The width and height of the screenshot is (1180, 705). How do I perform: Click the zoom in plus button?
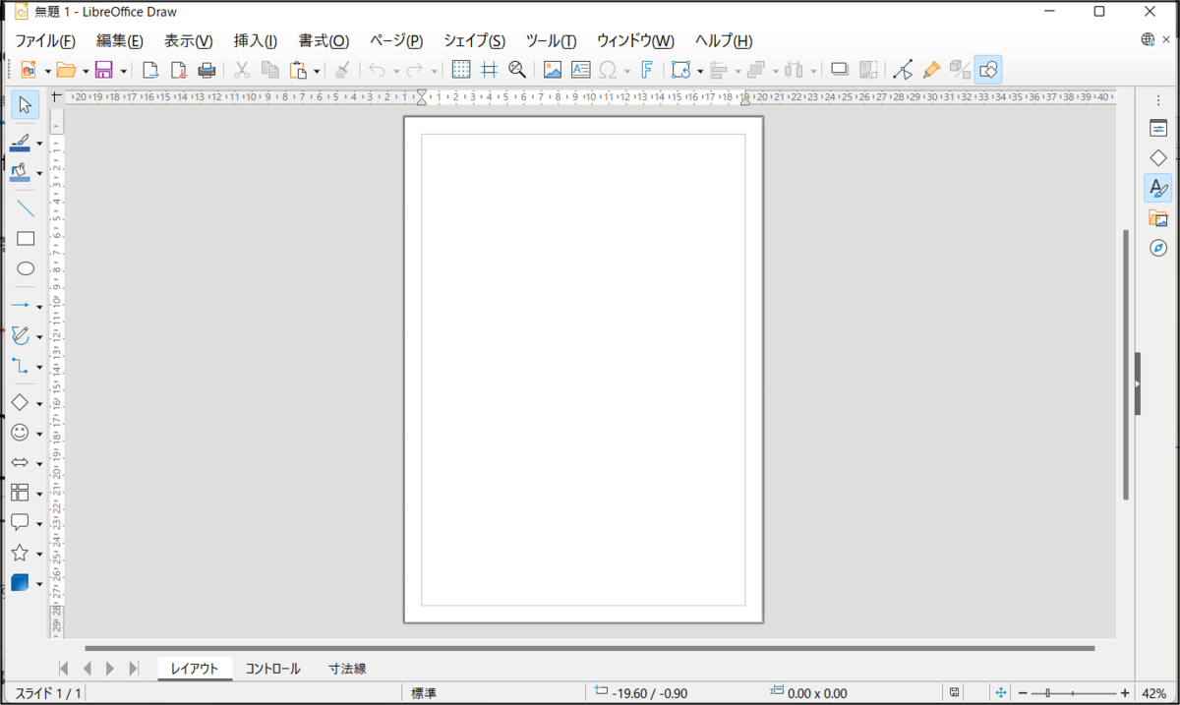[x=1125, y=693]
